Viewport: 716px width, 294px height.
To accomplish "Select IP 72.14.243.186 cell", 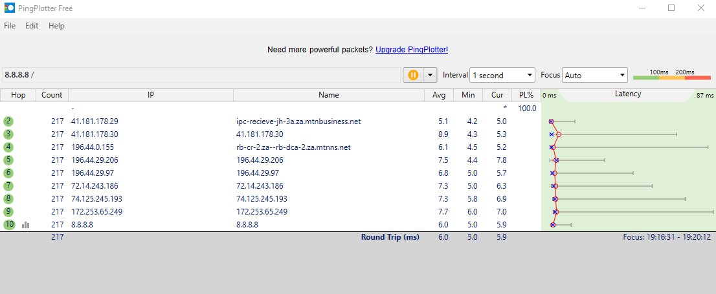I will pyautogui.click(x=95, y=186).
